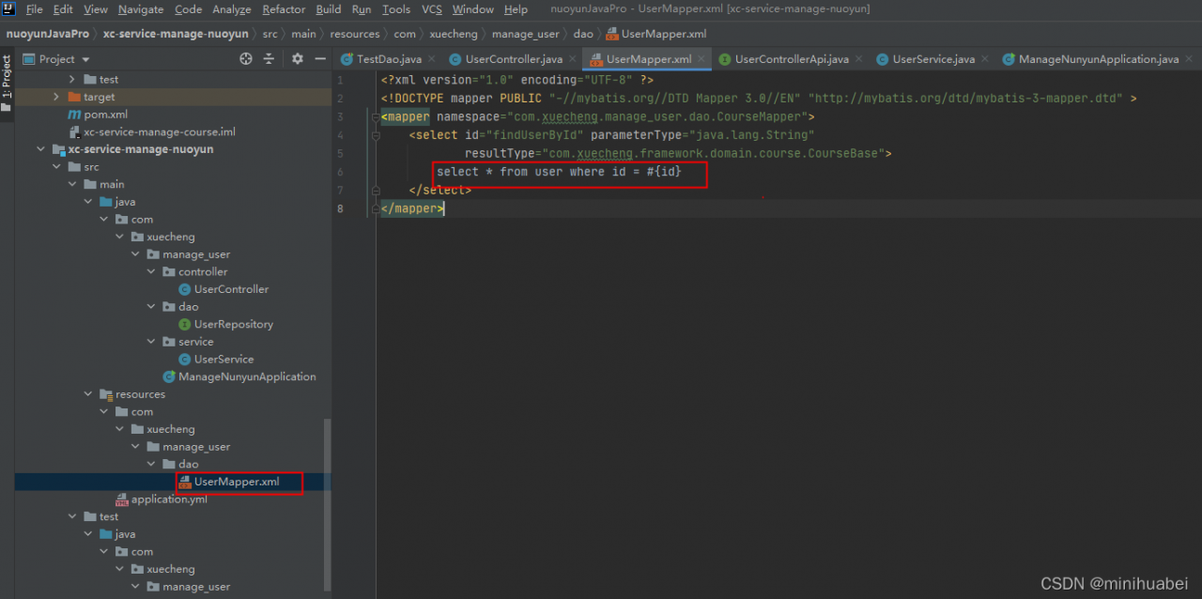Click the IntelliJ IDEA logo icon in title bar
The image size is (1202, 599).
10,9
